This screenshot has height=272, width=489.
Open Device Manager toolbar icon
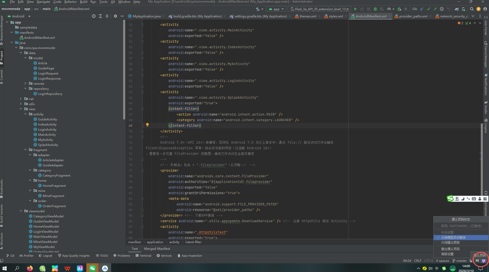pos(463,9)
